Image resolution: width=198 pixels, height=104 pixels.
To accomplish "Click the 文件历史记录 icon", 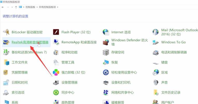I will [x=156, y=93].
